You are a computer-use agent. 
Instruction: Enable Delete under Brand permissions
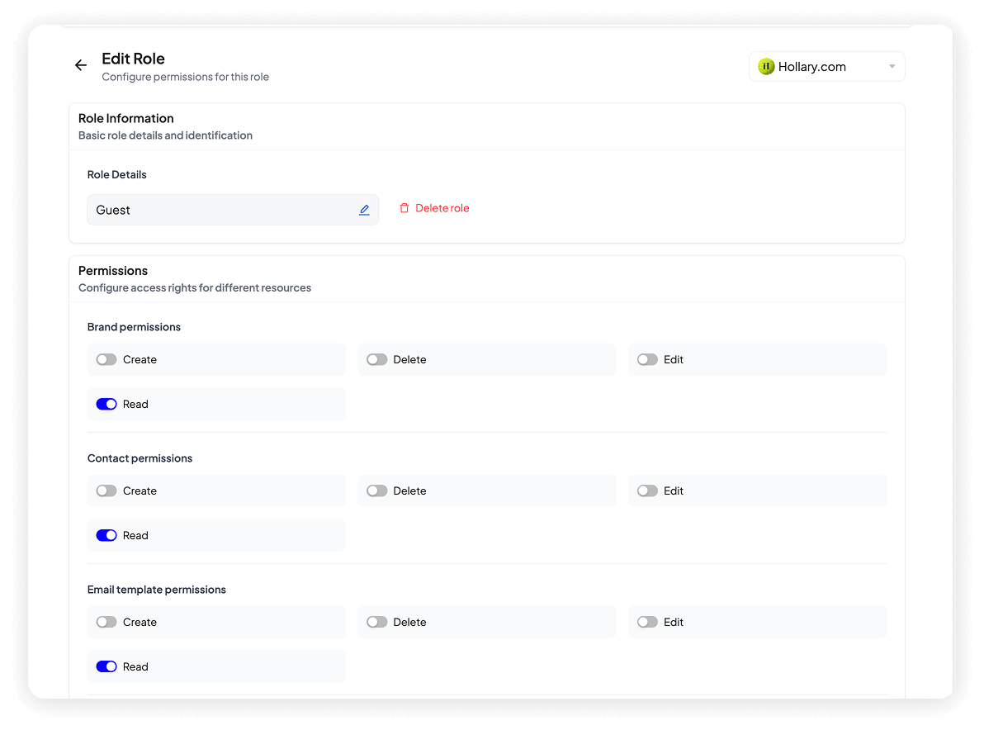coord(377,360)
